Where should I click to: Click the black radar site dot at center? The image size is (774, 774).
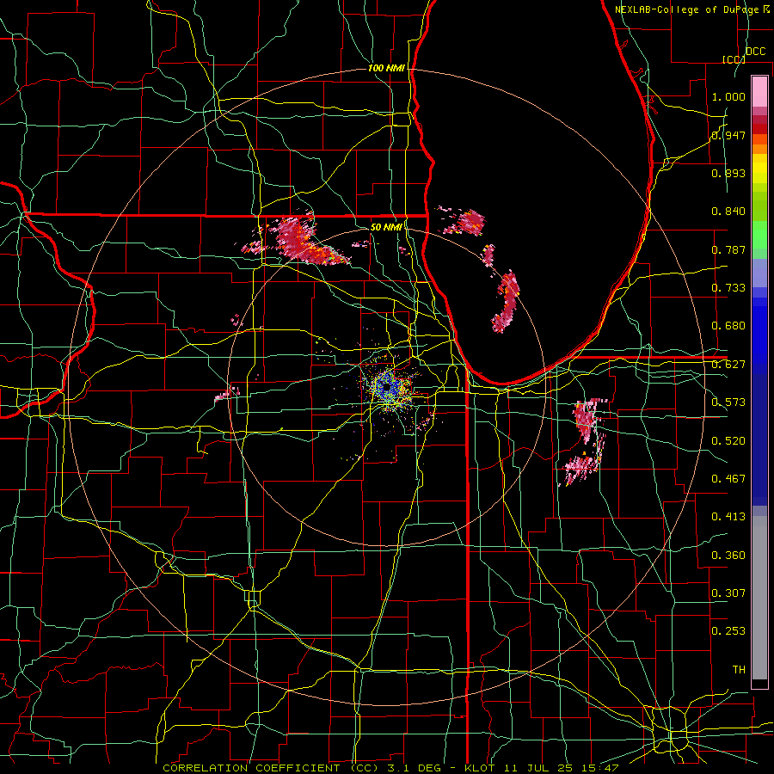[x=386, y=388]
